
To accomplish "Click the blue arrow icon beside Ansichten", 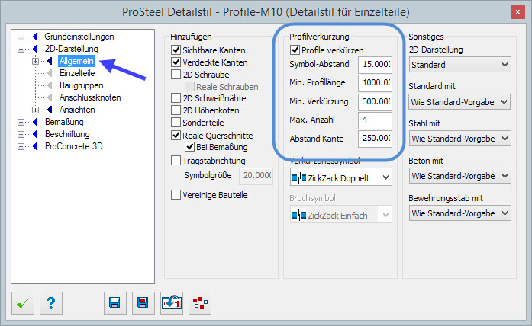I will tap(50, 110).
